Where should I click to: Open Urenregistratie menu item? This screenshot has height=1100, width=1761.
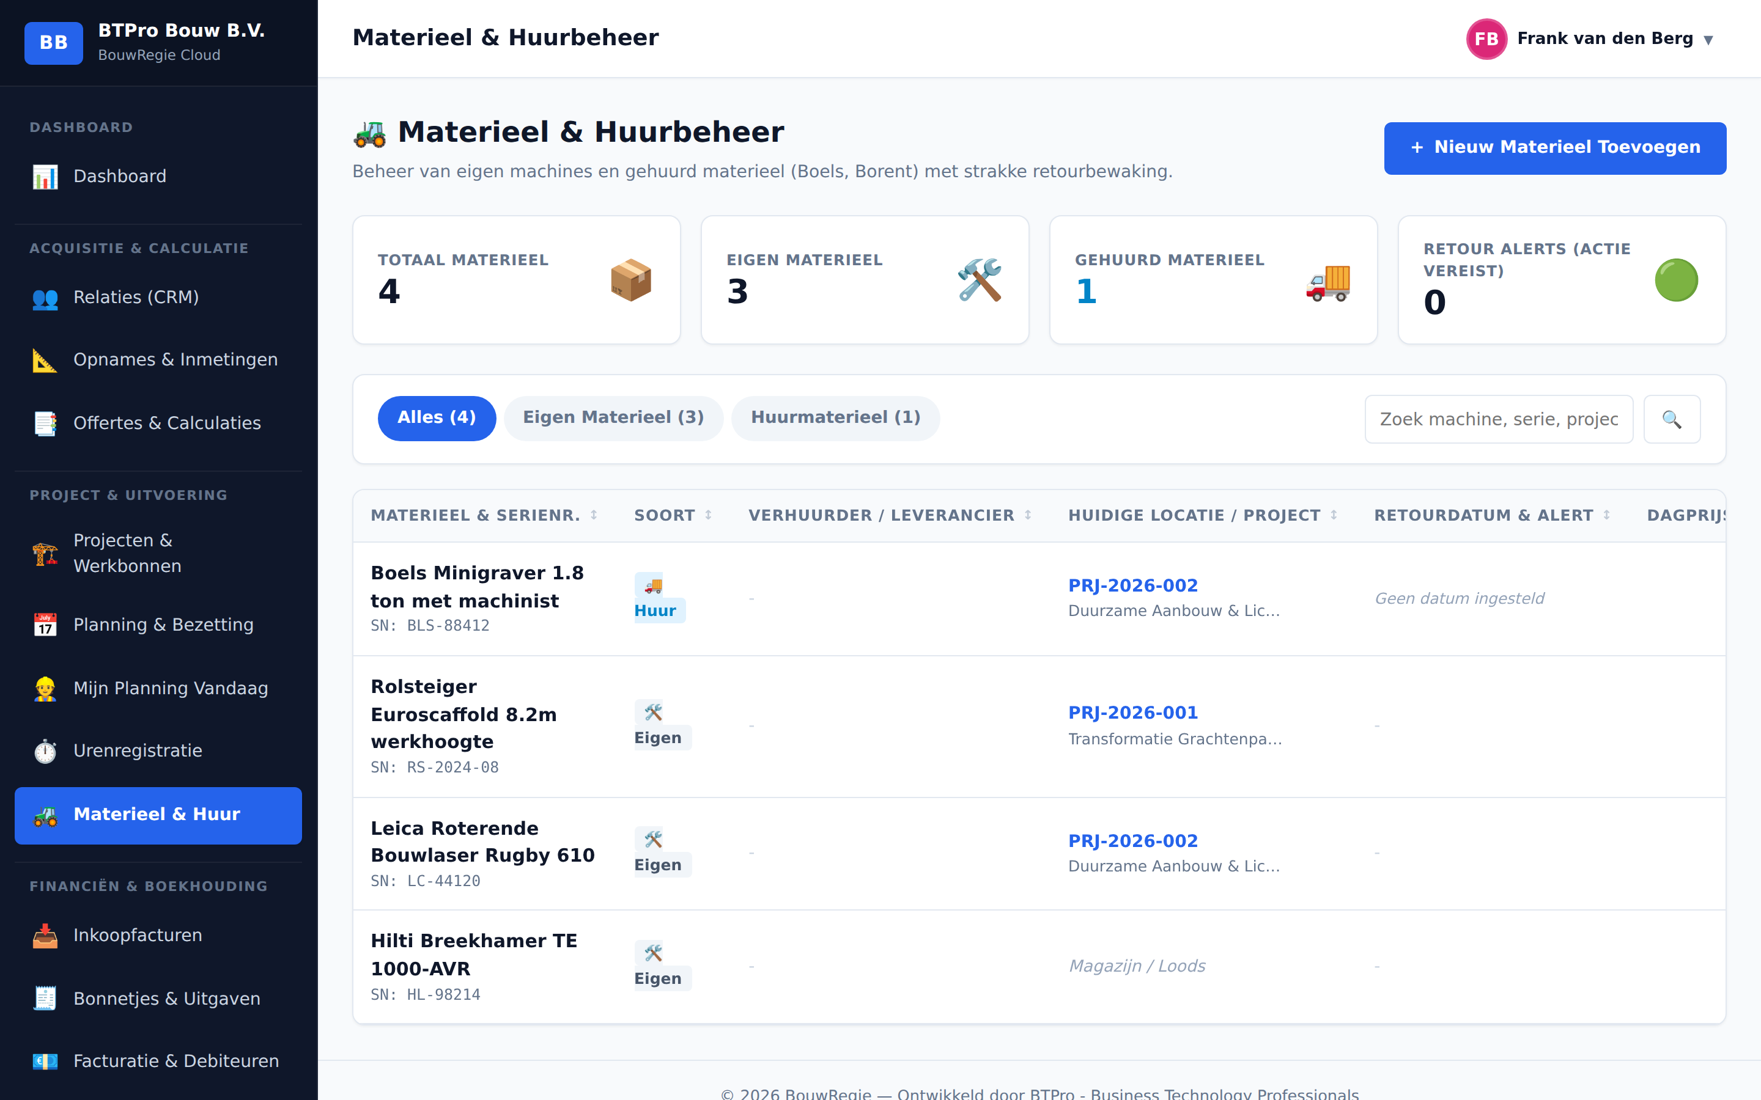coord(158,751)
